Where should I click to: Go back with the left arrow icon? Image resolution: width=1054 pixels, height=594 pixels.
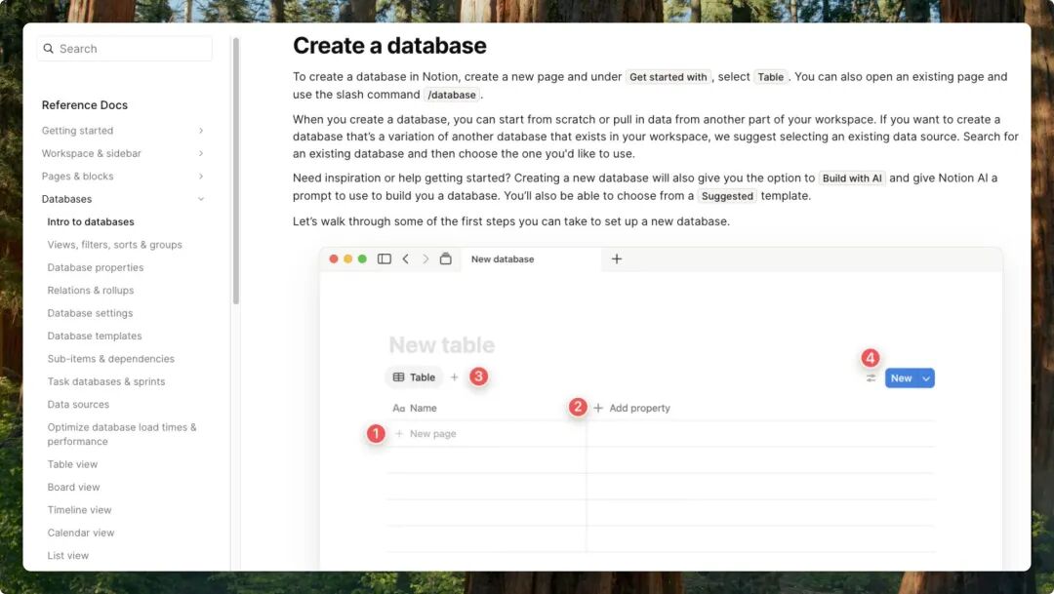coord(405,258)
